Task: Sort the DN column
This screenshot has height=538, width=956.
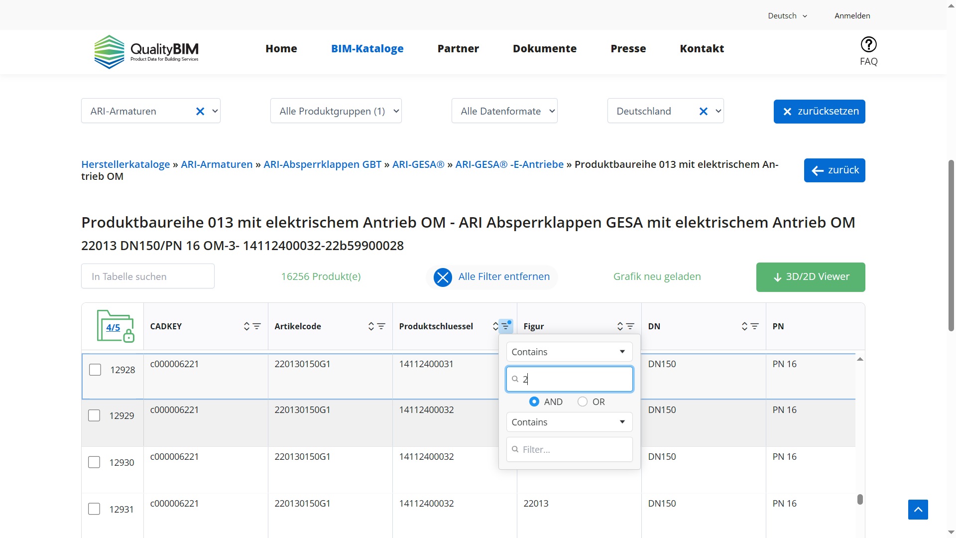Action: coord(744,326)
